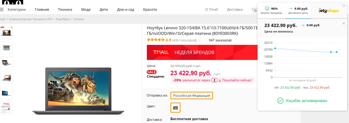The image size is (349, 123).
Task: Open the hamburger menu beside Категории
Action: (x=2, y=9)
